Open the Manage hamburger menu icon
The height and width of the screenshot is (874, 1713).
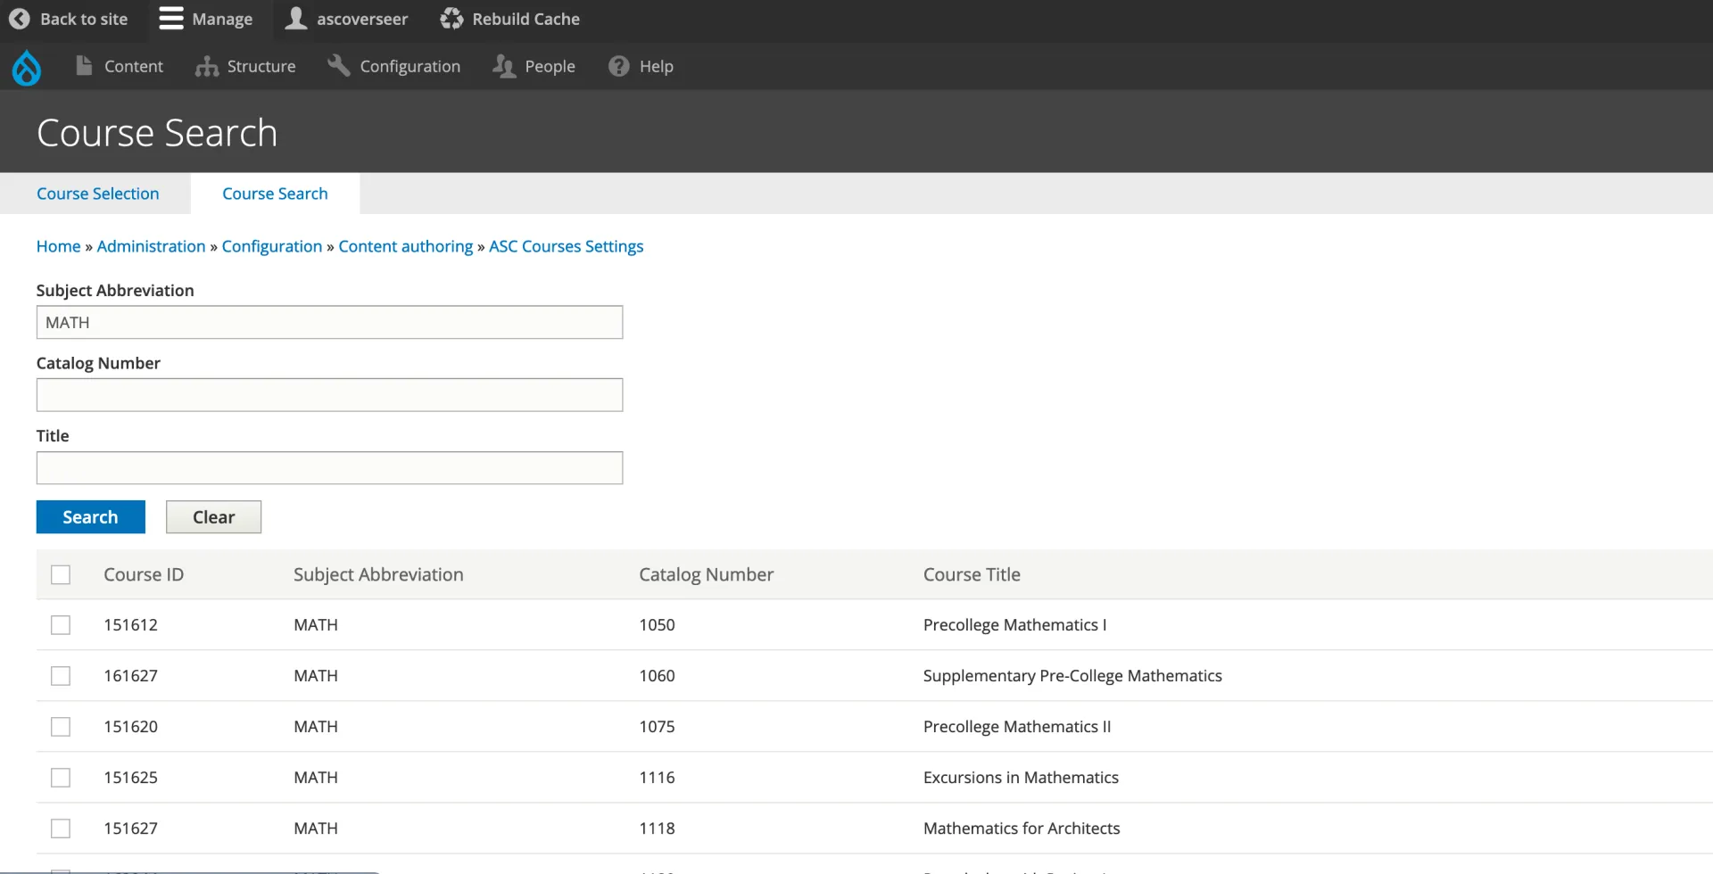(170, 19)
